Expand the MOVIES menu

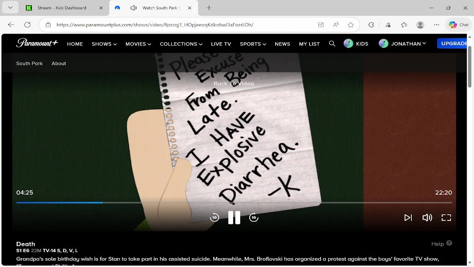[138, 44]
